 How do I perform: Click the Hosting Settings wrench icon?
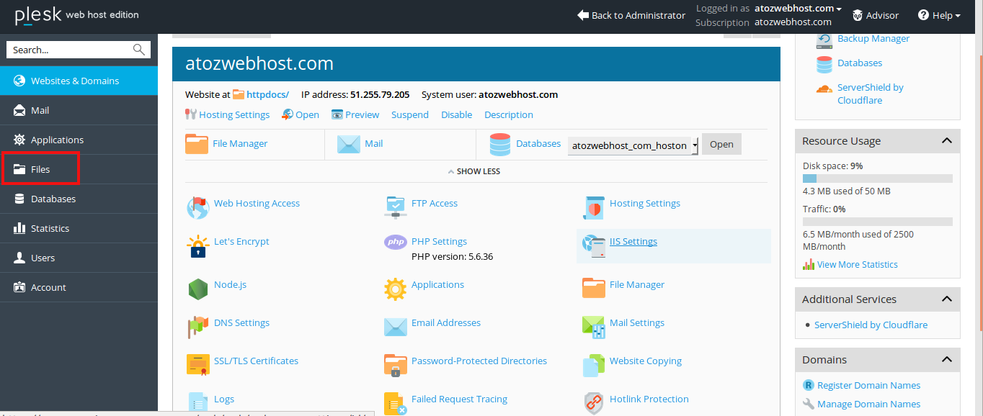tap(191, 114)
